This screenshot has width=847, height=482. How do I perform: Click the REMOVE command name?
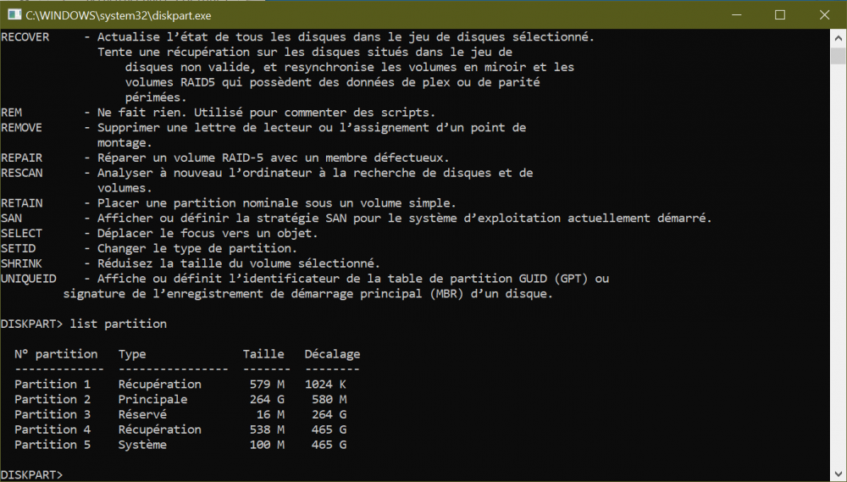pos(22,127)
